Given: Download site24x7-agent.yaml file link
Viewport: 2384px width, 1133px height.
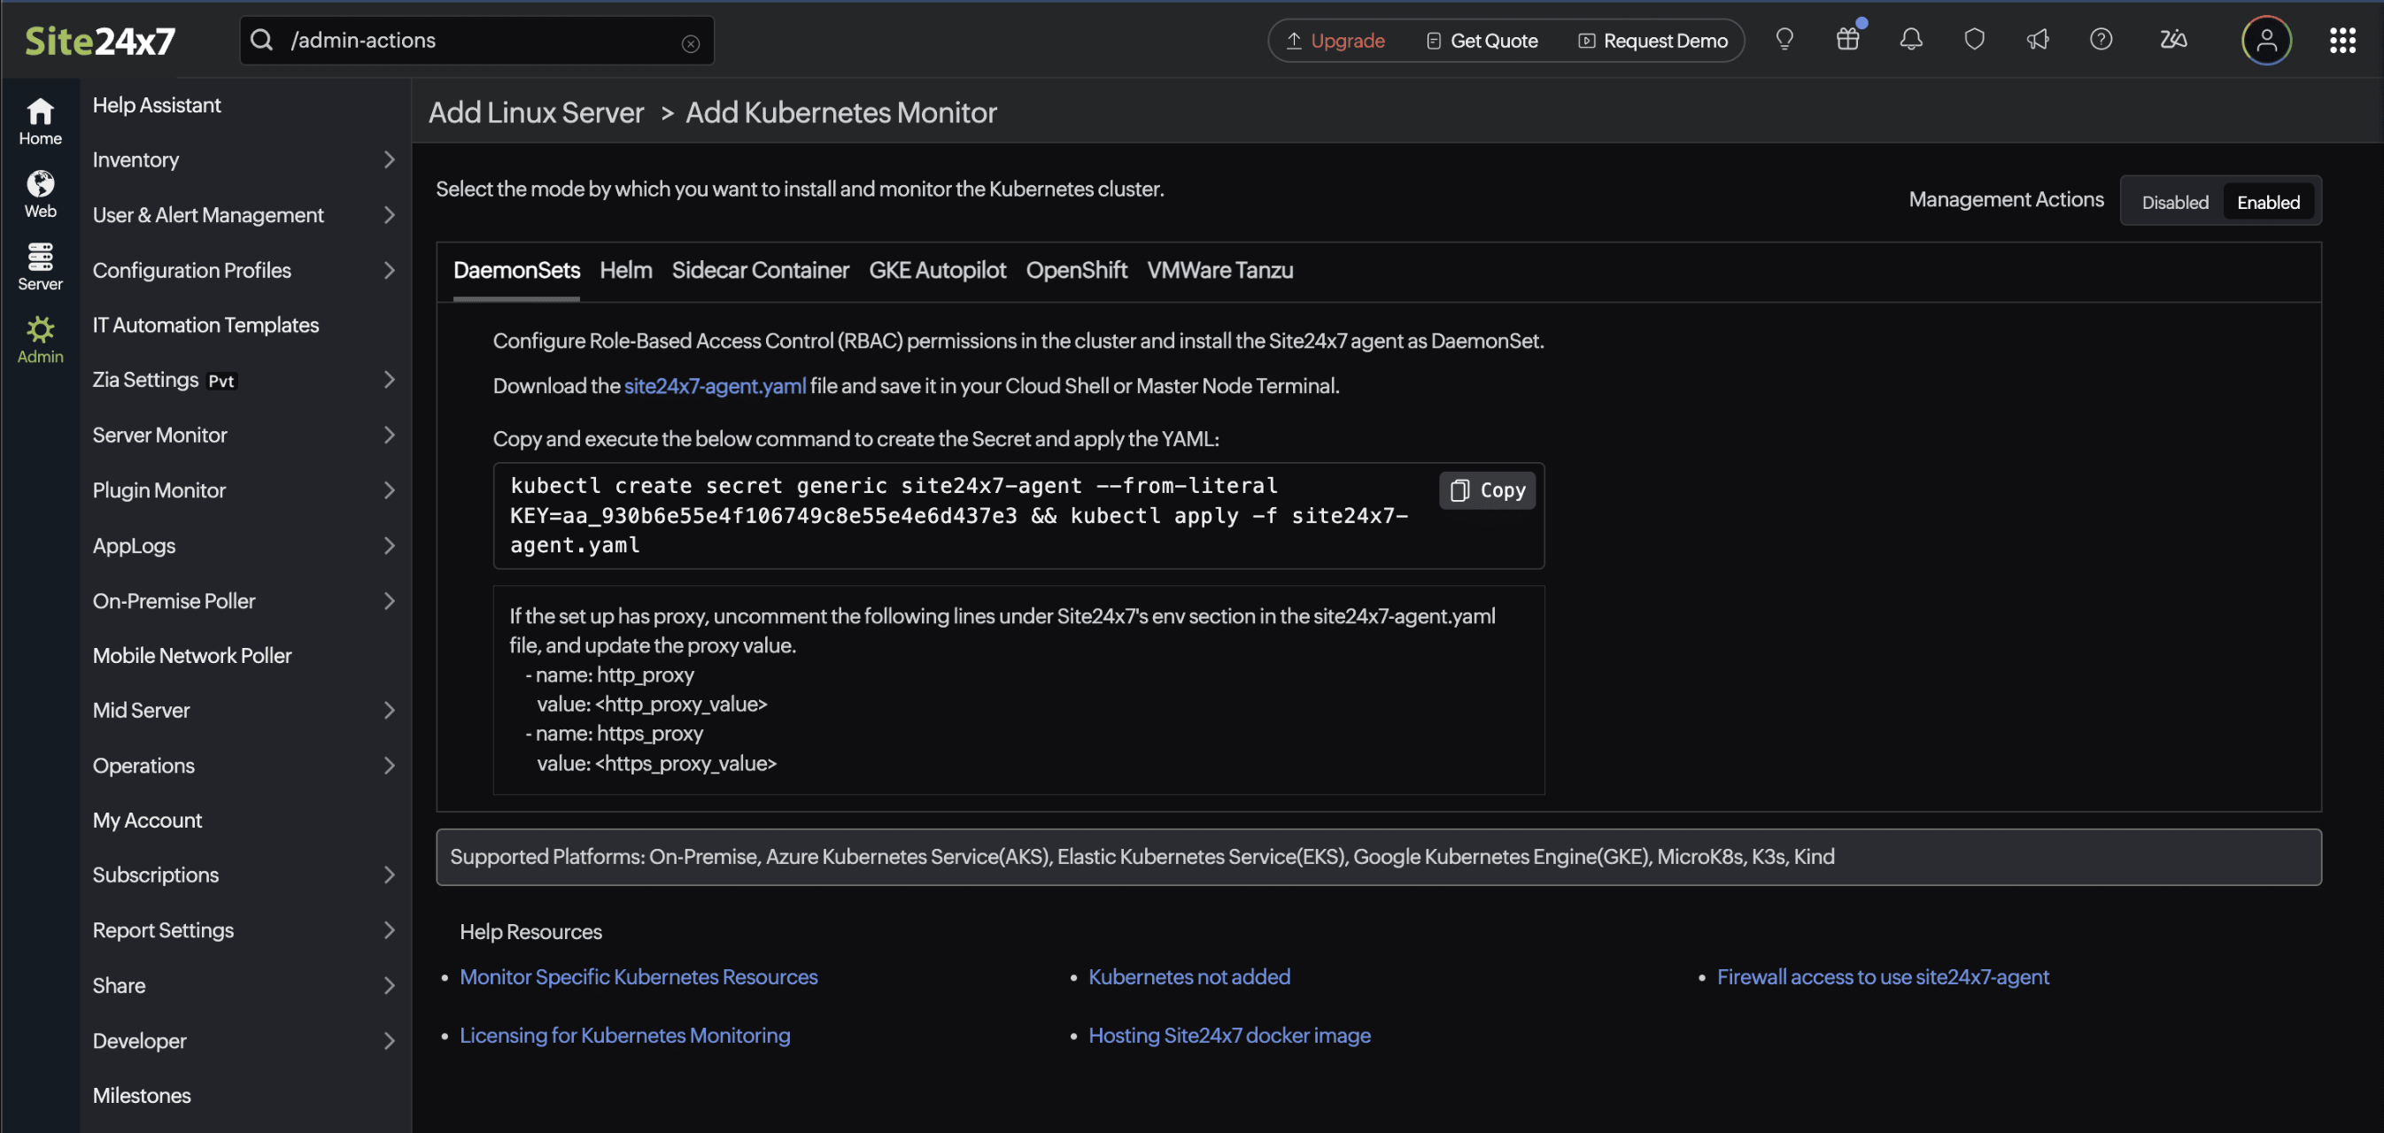Looking at the screenshot, I should coord(716,386).
